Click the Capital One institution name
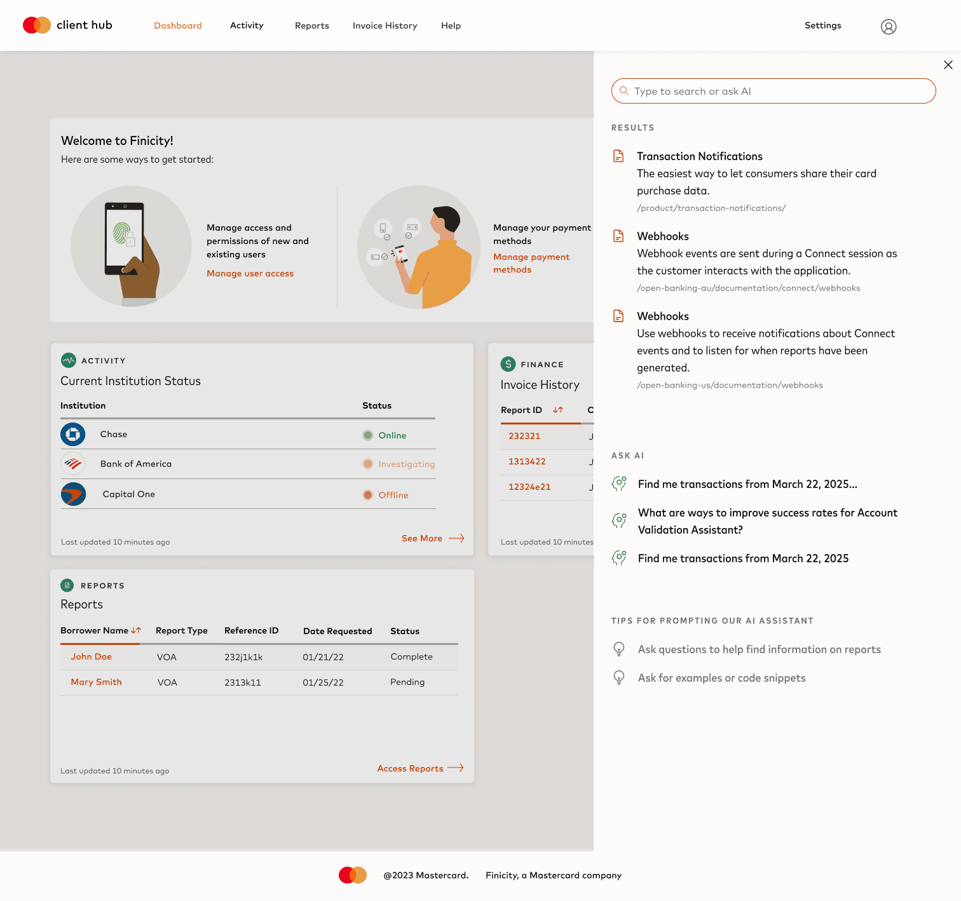The width and height of the screenshot is (961, 901). coord(129,494)
